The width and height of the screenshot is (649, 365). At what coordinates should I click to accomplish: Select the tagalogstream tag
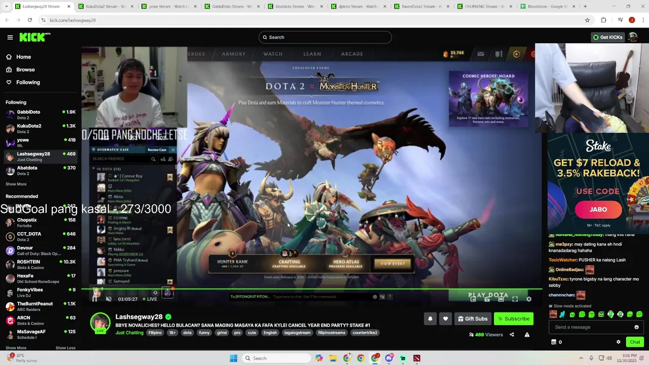297,333
